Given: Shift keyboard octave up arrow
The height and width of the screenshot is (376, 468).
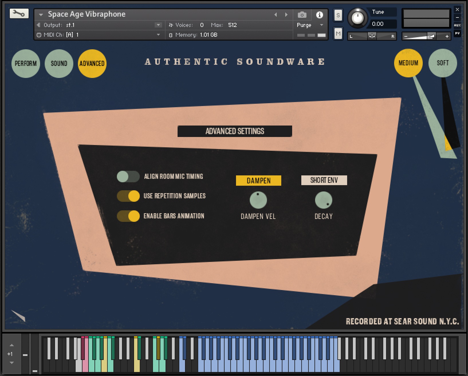Looking at the screenshot, I should [x=12, y=345].
